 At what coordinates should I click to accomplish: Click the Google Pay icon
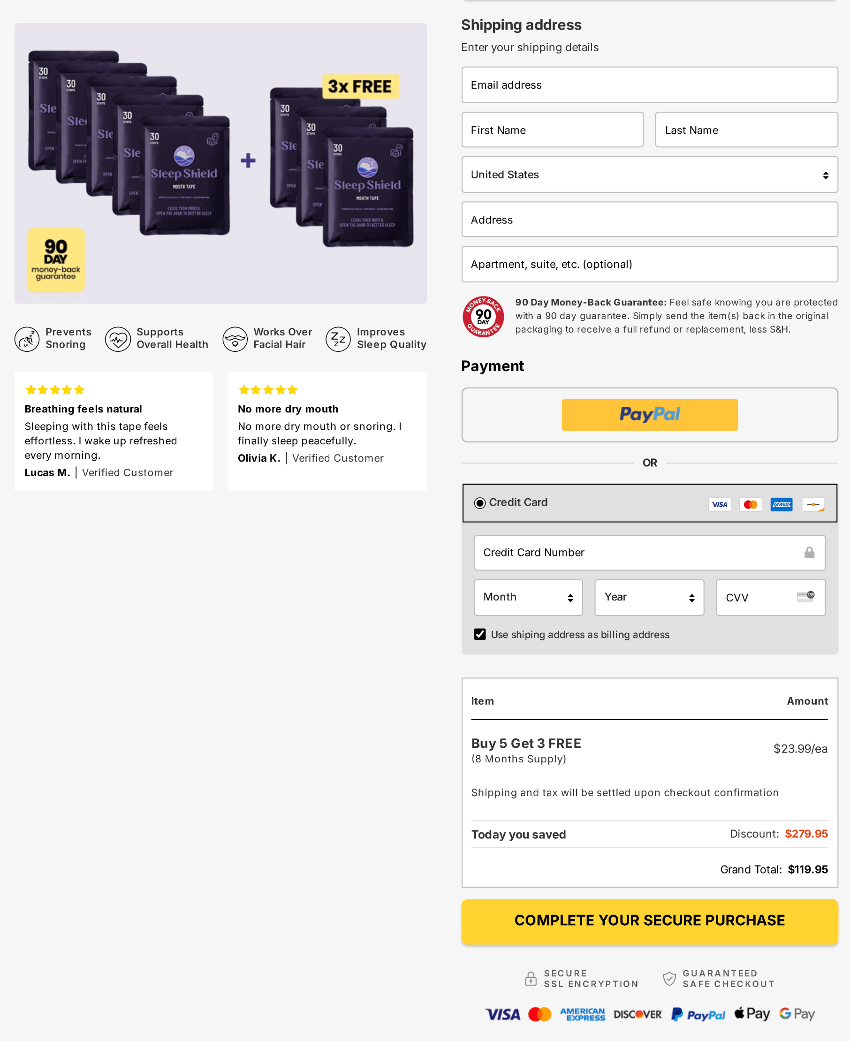[x=796, y=1014]
